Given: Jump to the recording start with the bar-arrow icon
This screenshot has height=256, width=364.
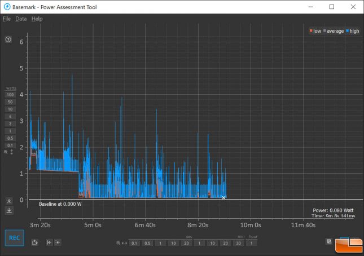Looking at the screenshot, I should pyautogui.click(x=49, y=242).
